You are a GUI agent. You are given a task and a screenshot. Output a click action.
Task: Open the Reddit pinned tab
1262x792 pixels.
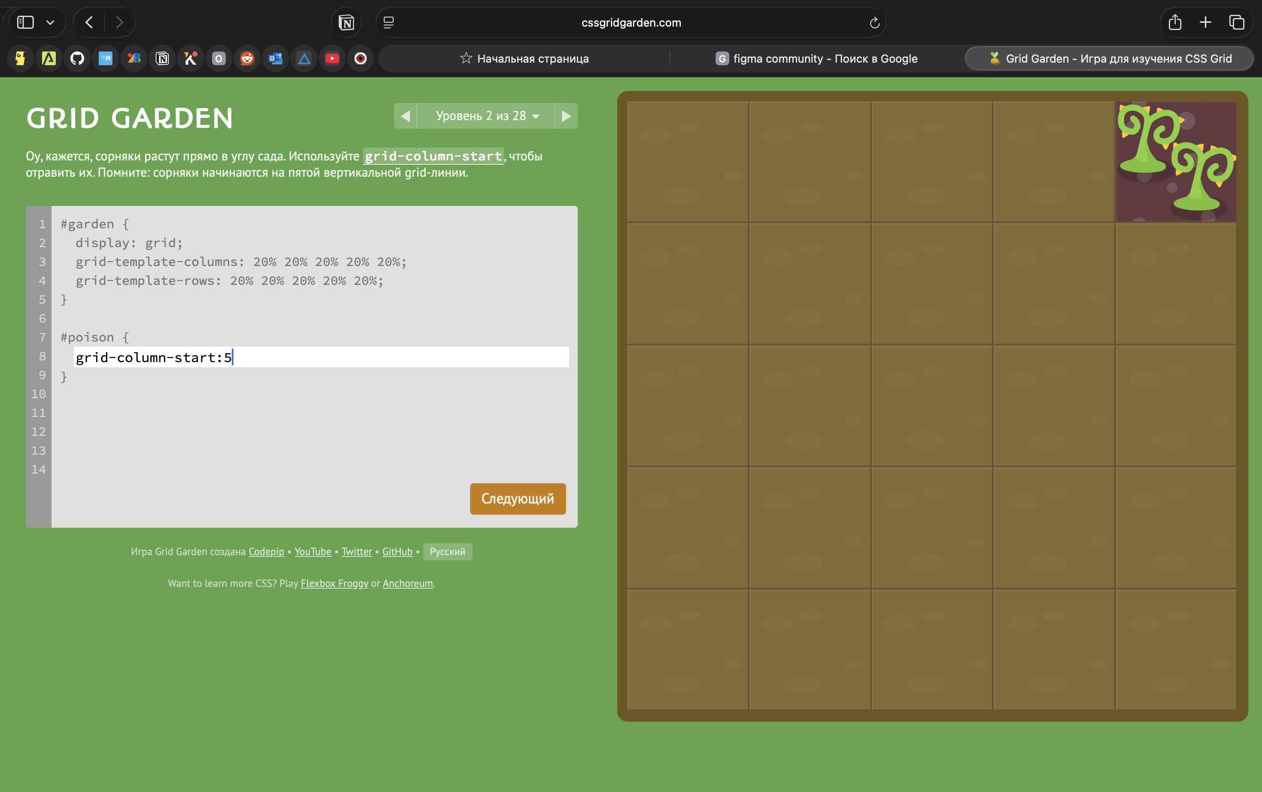click(247, 59)
